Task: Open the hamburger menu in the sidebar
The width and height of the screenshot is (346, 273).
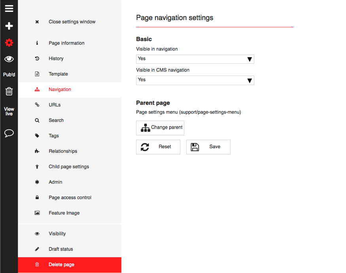Action: [x=9, y=9]
